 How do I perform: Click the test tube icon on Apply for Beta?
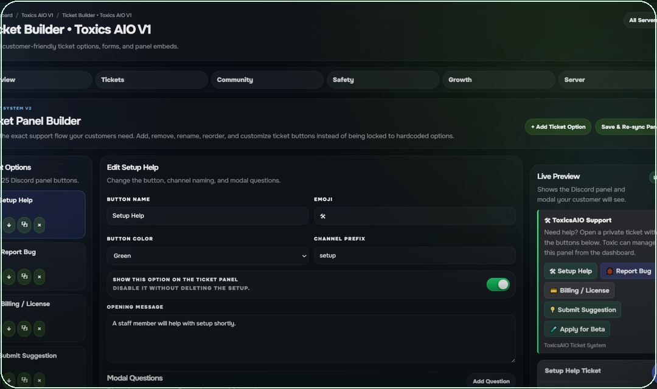click(554, 329)
